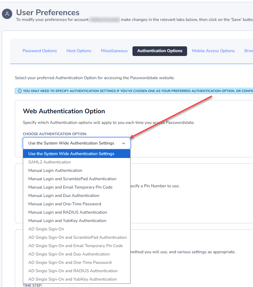Viewport: 253px width, 287px height.
Task: Choose SAML2 Authentication from the list
Action: (x=77, y=162)
